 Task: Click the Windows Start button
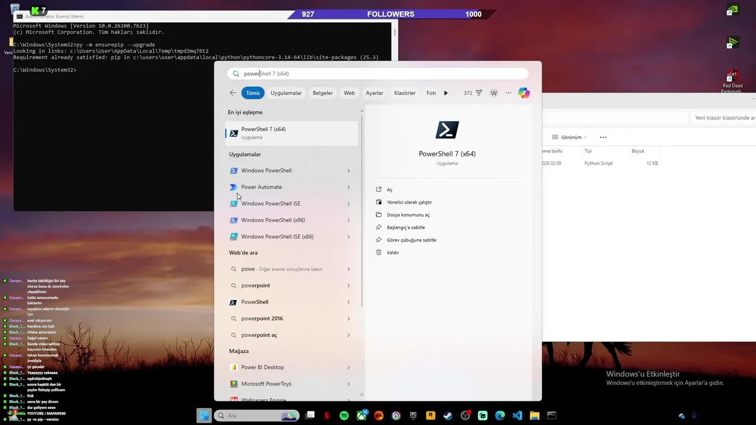click(204, 416)
